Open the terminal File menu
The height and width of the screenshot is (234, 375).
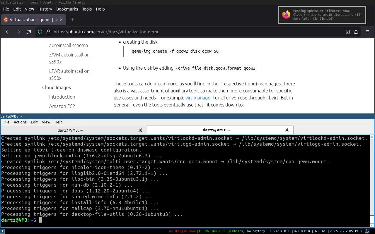coord(6,122)
